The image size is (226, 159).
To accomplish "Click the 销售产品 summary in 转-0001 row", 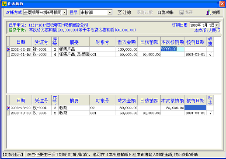I will (x=74, y=49).
